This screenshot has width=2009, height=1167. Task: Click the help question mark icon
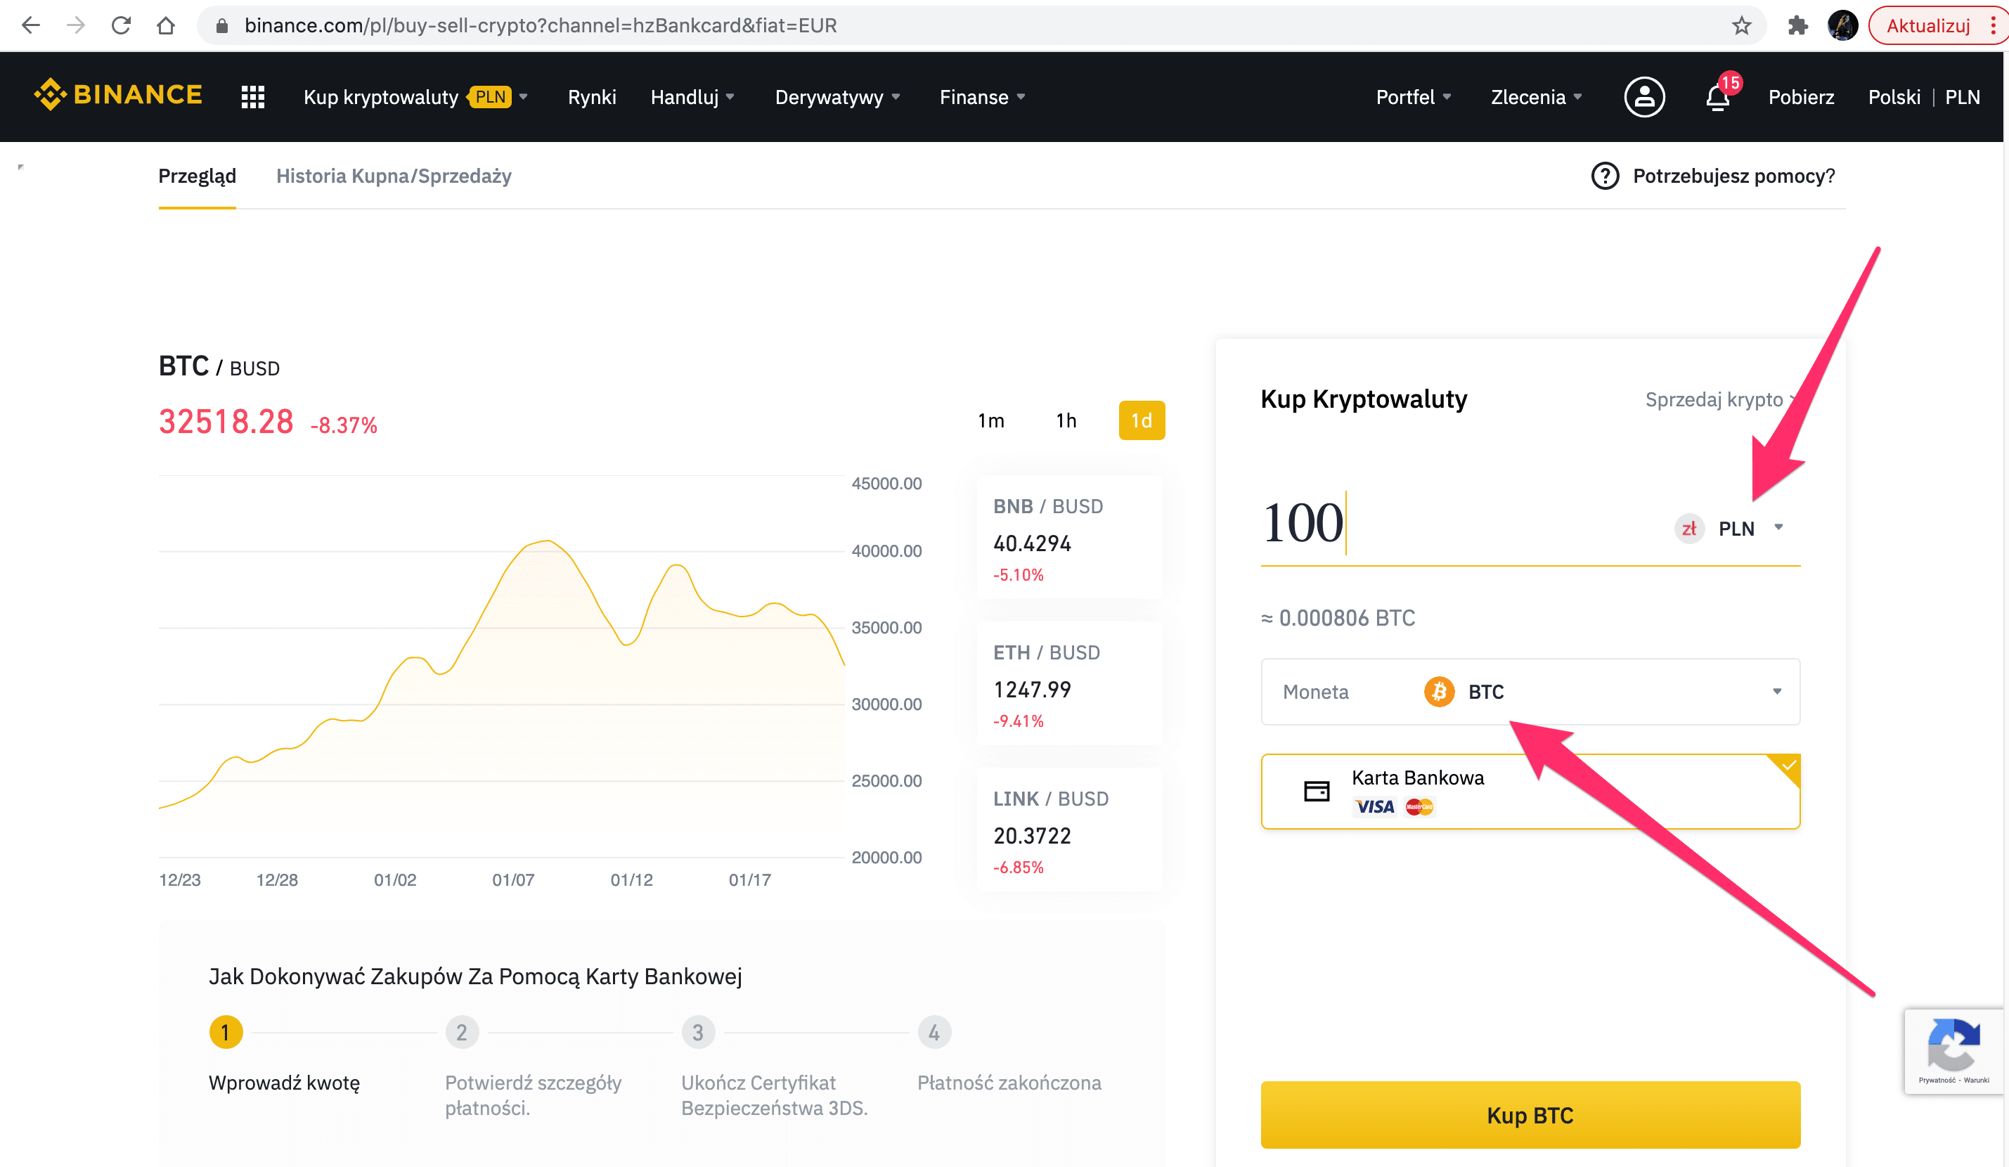click(1605, 175)
